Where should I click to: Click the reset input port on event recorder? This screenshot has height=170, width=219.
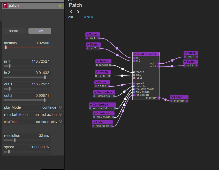point(134,78)
